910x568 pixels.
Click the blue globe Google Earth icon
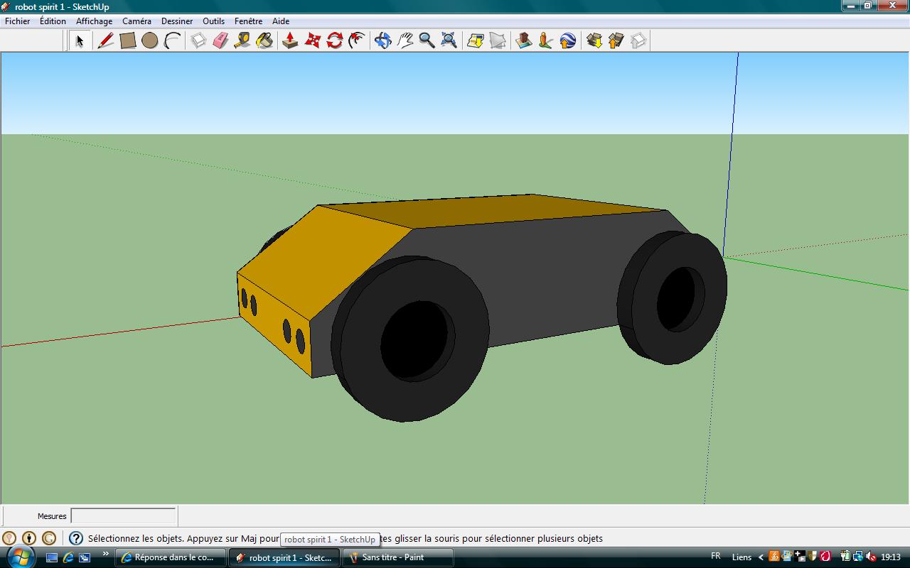pyautogui.click(x=567, y=40)
